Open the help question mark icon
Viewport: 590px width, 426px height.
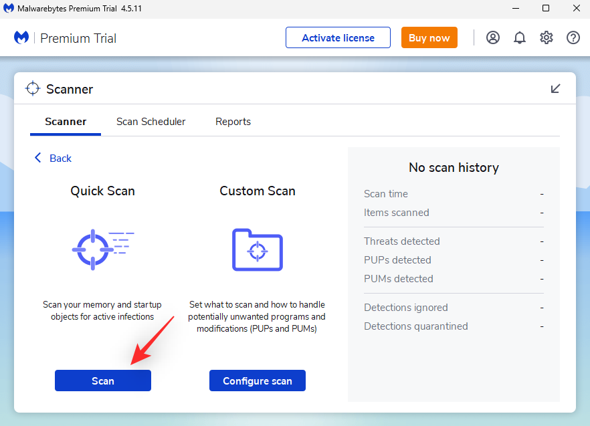pos(573,37)
